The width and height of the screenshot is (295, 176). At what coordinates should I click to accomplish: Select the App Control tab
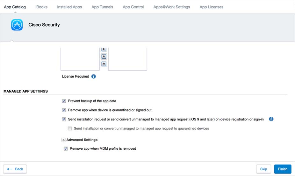pos(133,7)
